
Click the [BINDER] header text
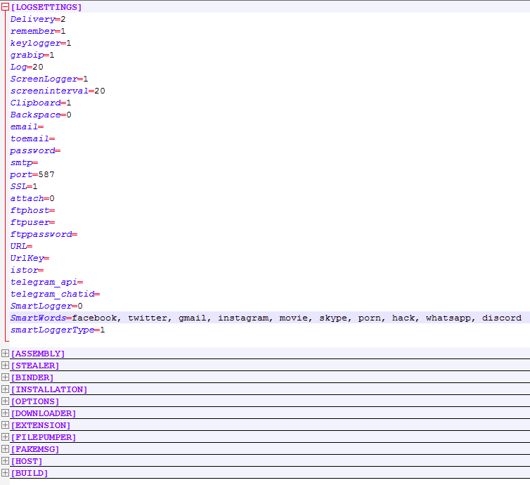click(32, 377)
